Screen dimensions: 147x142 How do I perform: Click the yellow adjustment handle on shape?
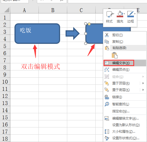click(89, 24)
